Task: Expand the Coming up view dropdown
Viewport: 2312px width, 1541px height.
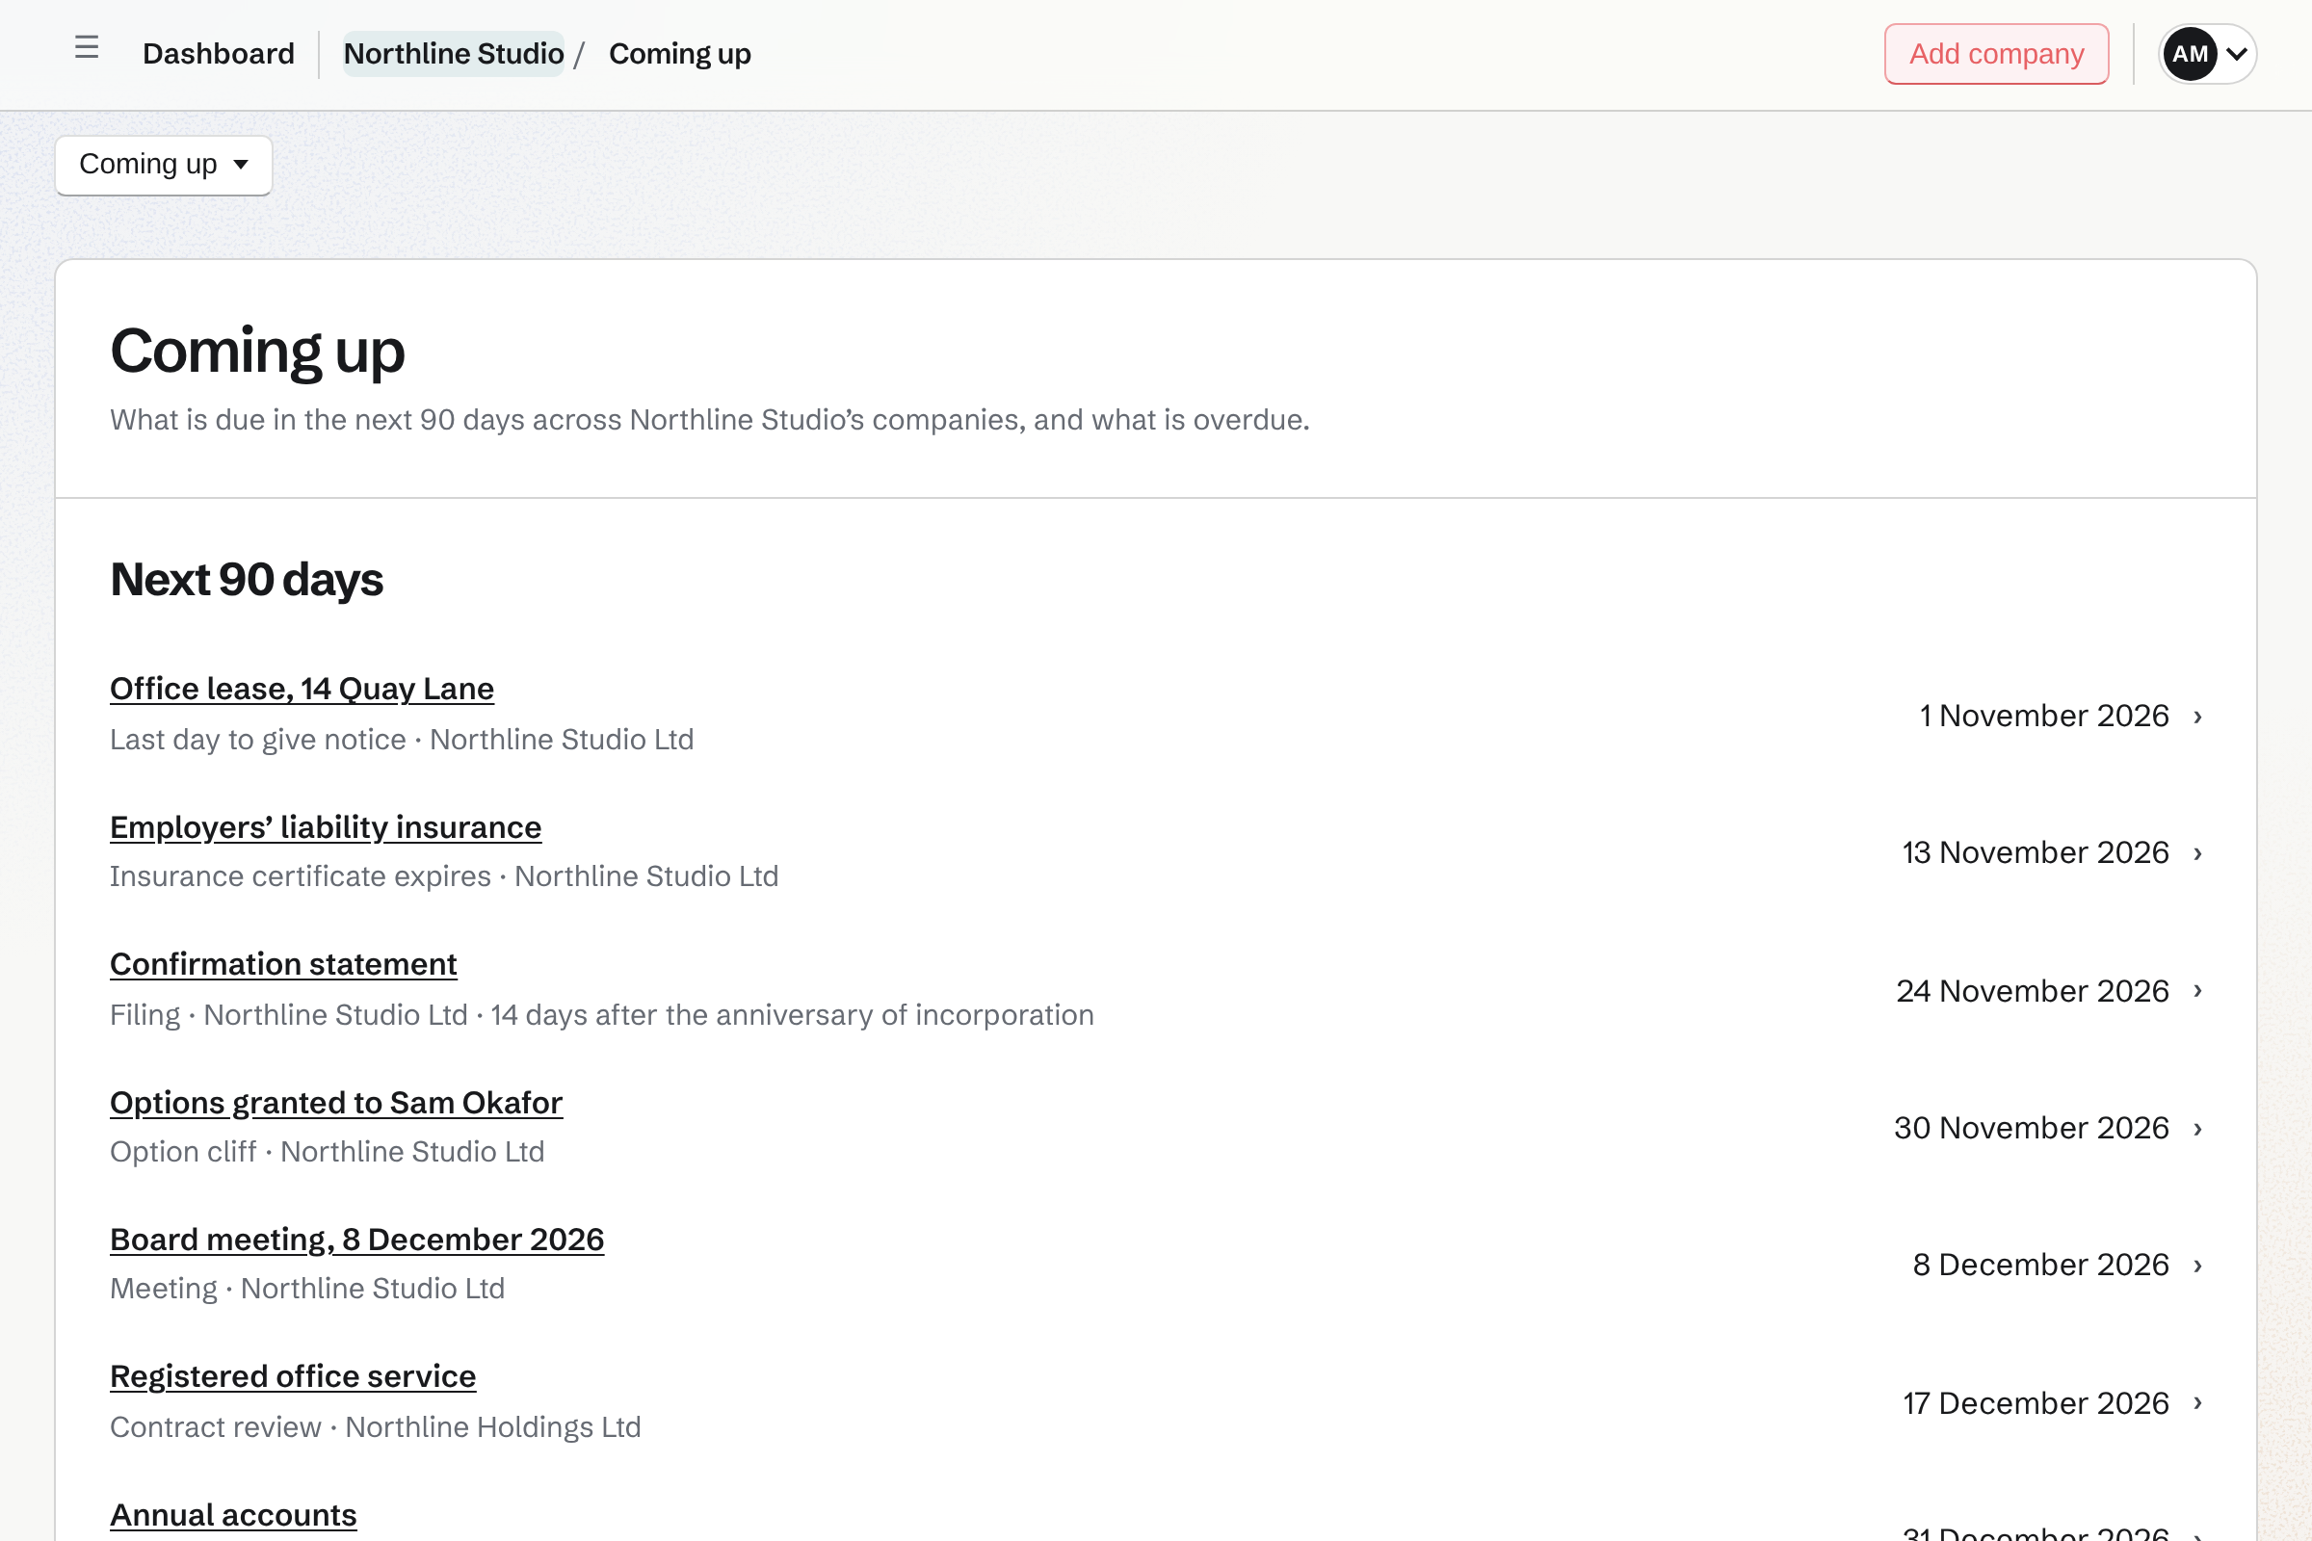Action: (163, 165)
